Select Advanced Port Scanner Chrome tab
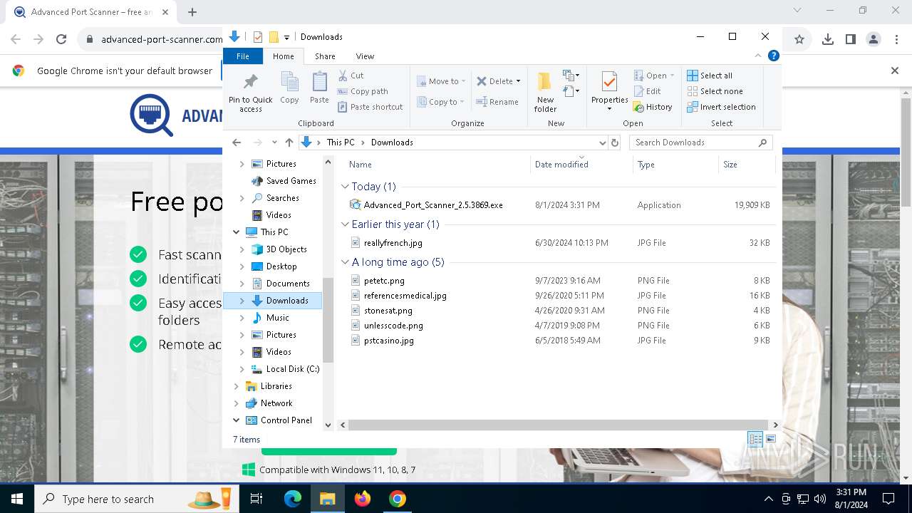The height and width of the screenshot is (513, 912). tap(91, 12)
